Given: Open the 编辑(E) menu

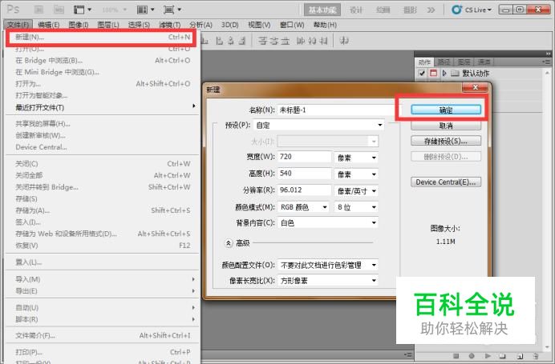Looking at the screenshot, I should pos(48,25).
